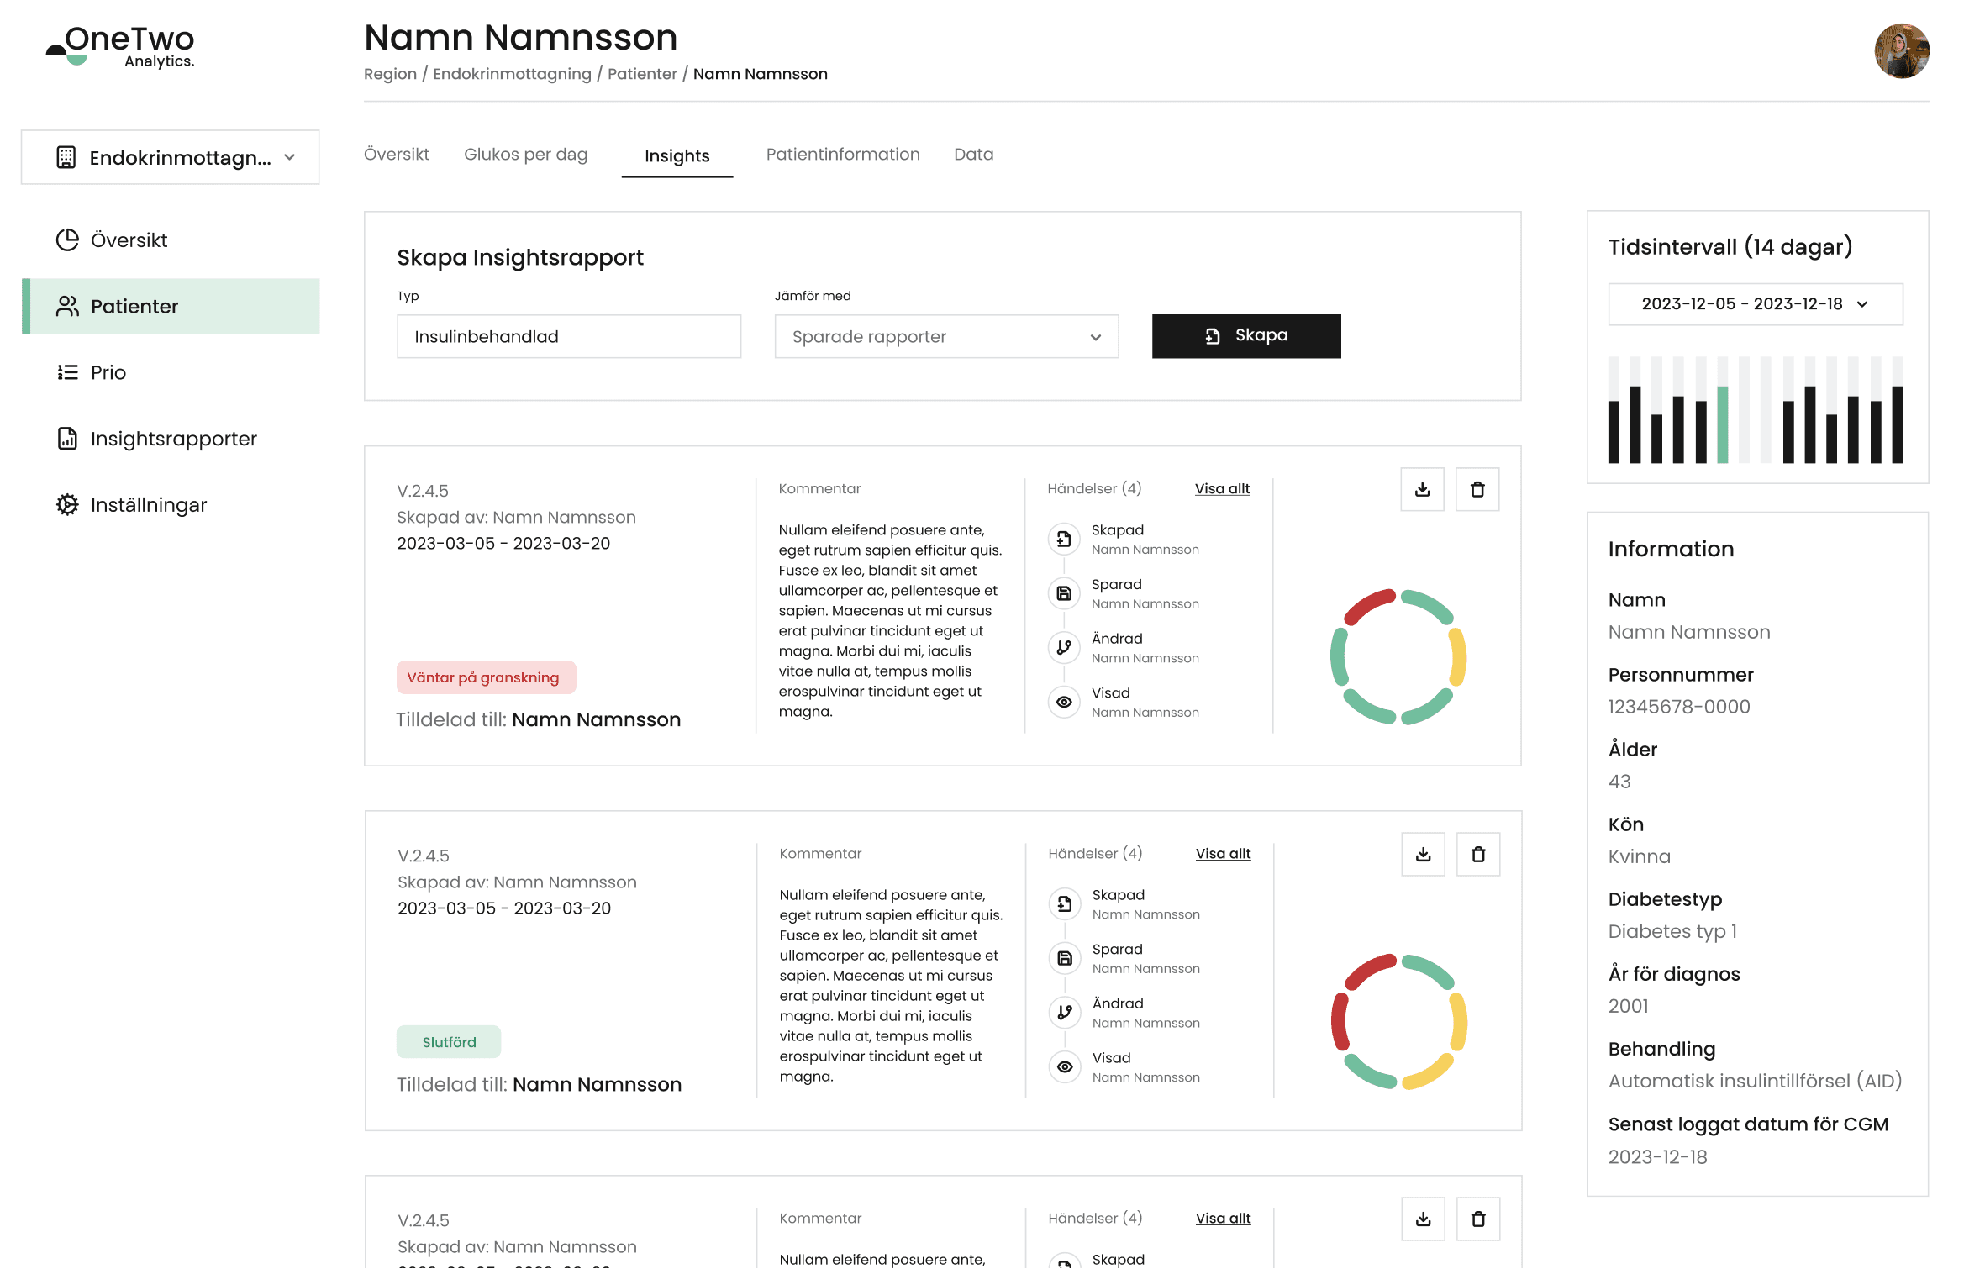Download the second insight report

1423,854
